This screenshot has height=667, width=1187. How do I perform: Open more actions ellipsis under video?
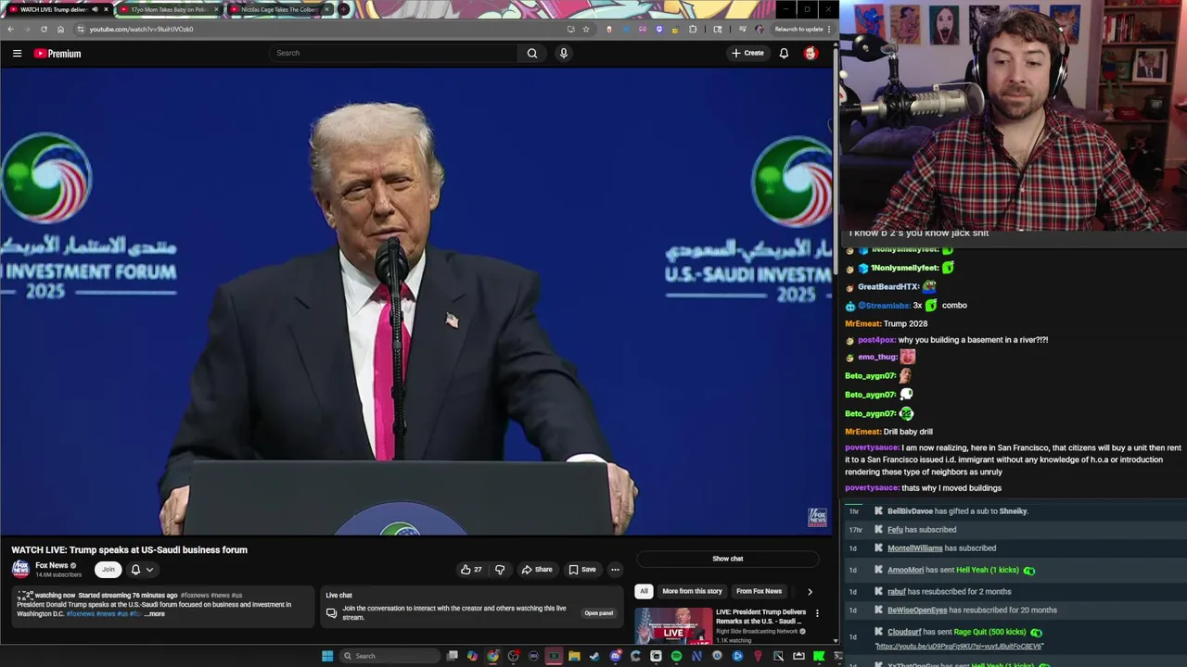pos(615,570)
